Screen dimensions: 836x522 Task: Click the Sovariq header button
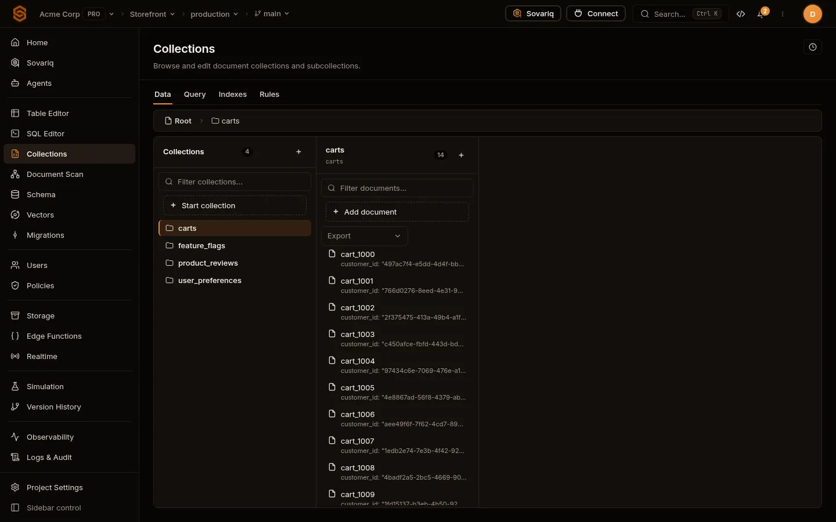tap(533, 13)
